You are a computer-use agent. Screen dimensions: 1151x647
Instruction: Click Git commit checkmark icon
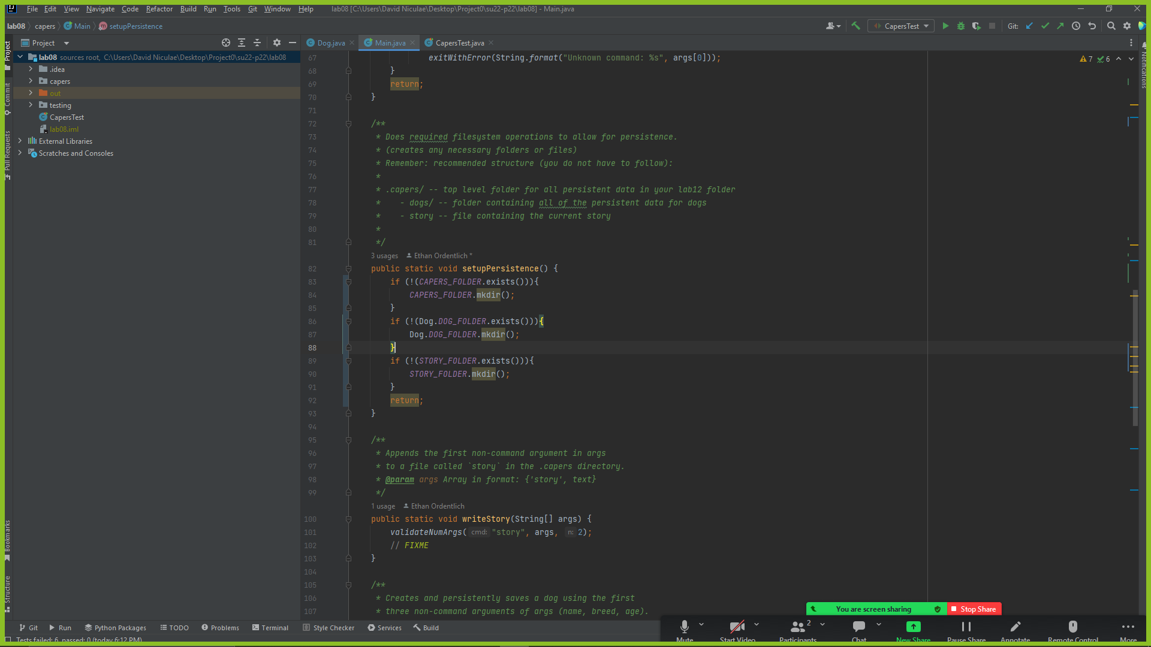[1045, 26]
